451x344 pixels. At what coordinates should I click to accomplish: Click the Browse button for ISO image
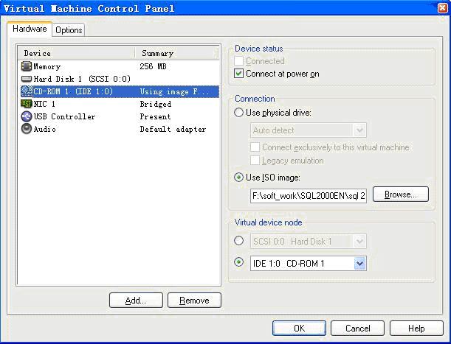400,195
